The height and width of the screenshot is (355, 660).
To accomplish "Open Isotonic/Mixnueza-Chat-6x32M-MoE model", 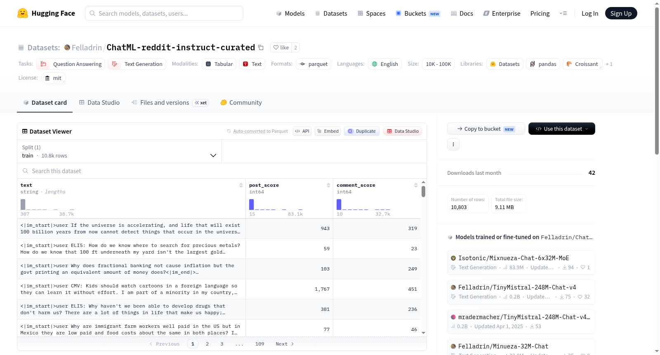I will pos(521,262).
